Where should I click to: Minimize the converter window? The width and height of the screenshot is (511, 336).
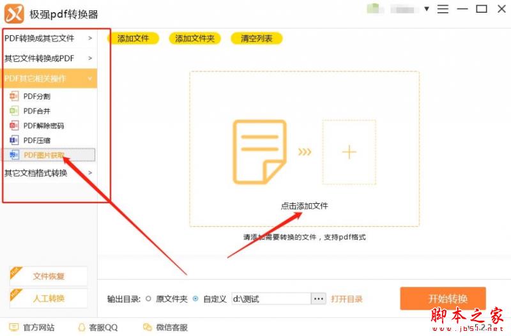click(462, 9)
